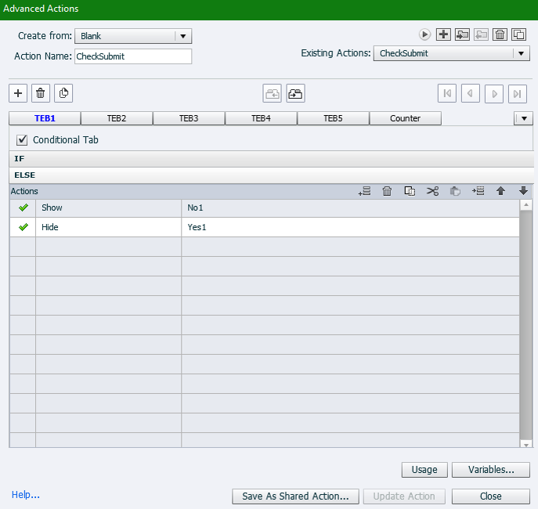This screenshot has width=538, height=509.
Task: Click the Action Name text field
Action: pyautogui.click(x=132, y=56)
